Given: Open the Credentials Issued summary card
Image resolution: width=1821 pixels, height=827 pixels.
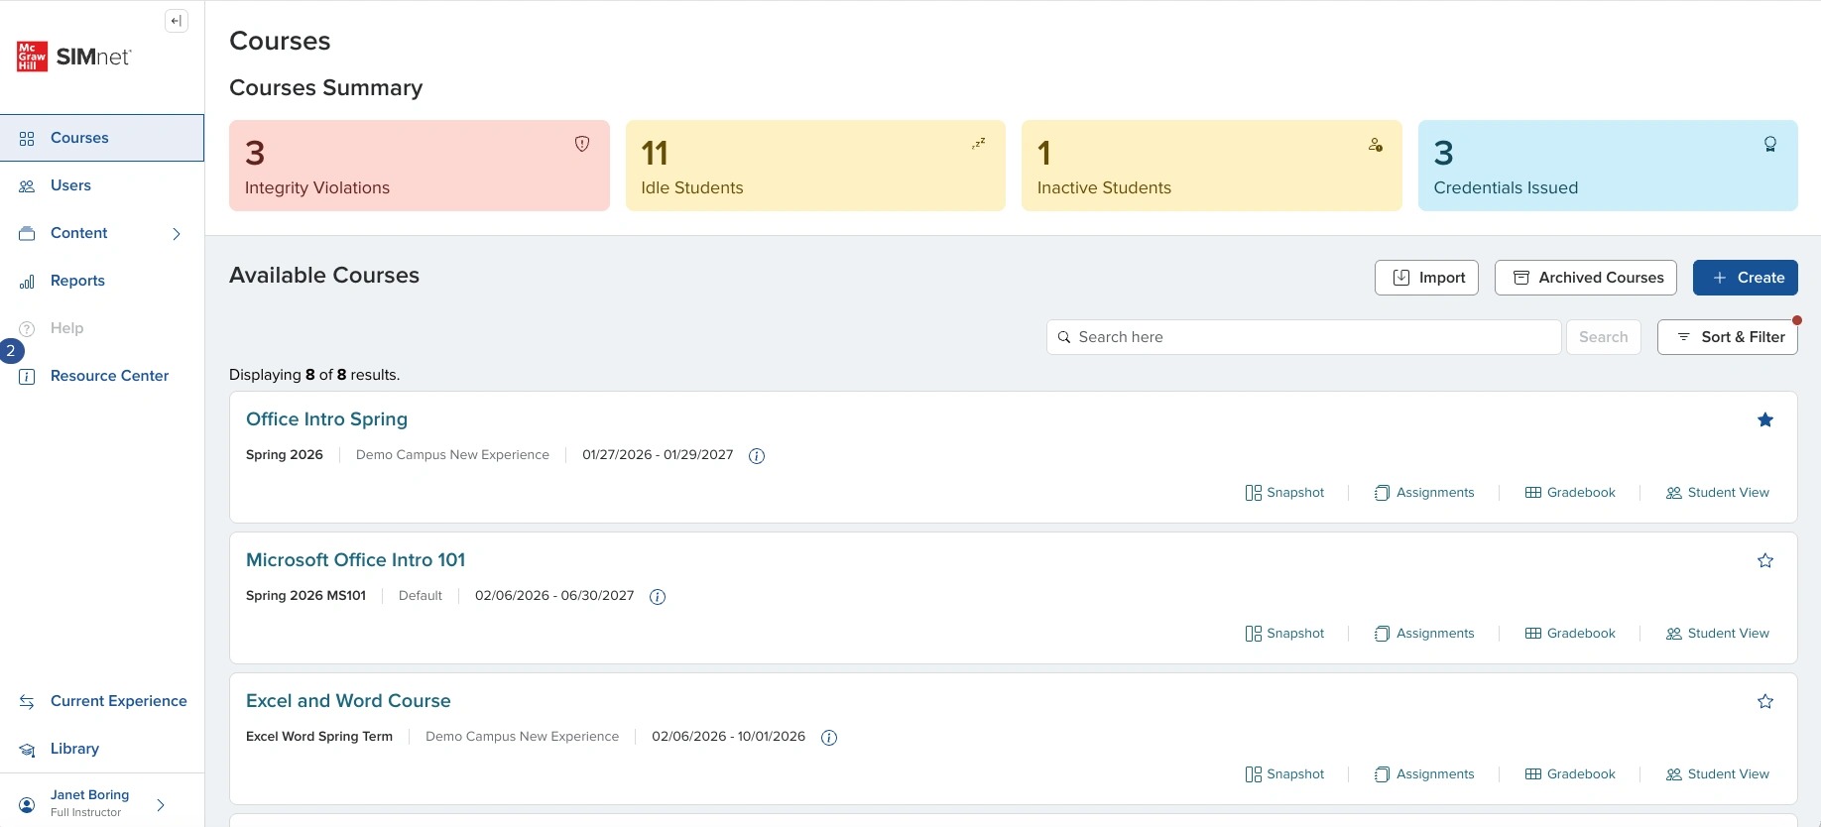Looking at the screenshot, I should click(x=1608, y=166).
